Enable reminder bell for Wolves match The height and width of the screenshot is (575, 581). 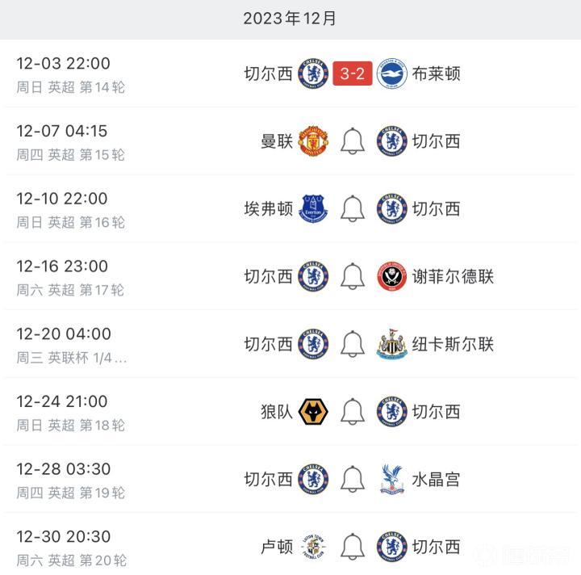click(x=353, y=412)
